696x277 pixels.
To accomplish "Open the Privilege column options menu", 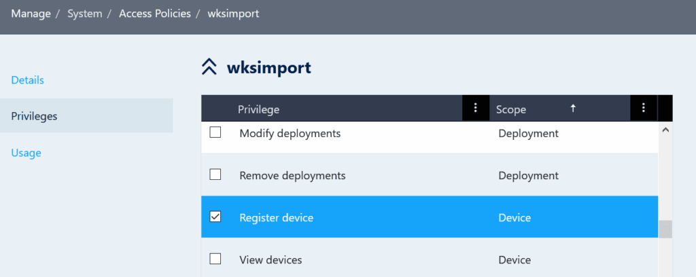I will pos(476,108).
